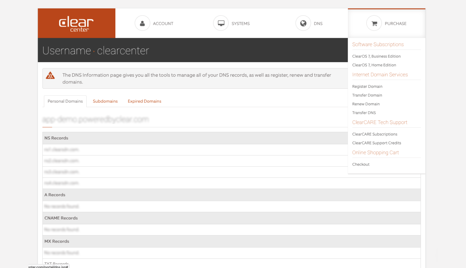
Task: Click the DNS globe icon
Action: coord(303,23)
